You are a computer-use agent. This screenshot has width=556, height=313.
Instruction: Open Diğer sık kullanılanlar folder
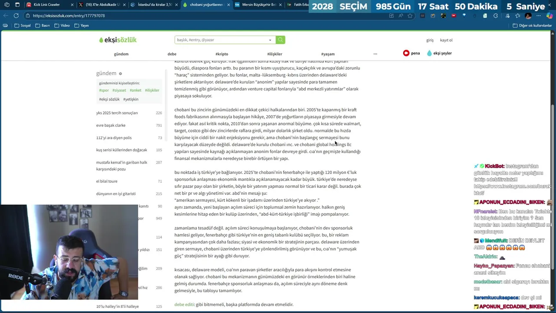click(532, 25)
